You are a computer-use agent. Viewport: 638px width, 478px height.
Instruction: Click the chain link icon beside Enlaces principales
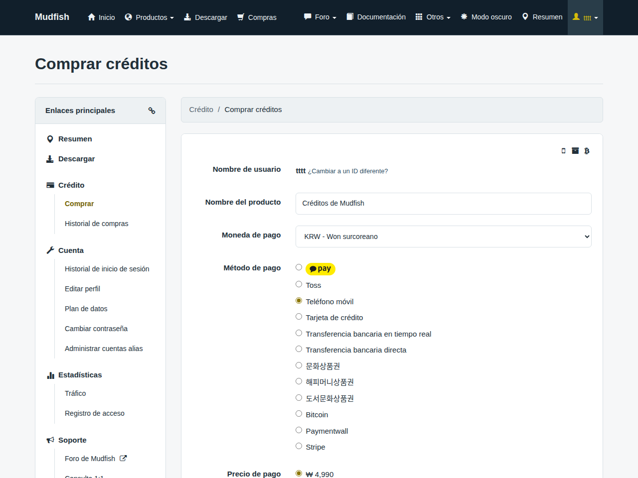point(152,111)
